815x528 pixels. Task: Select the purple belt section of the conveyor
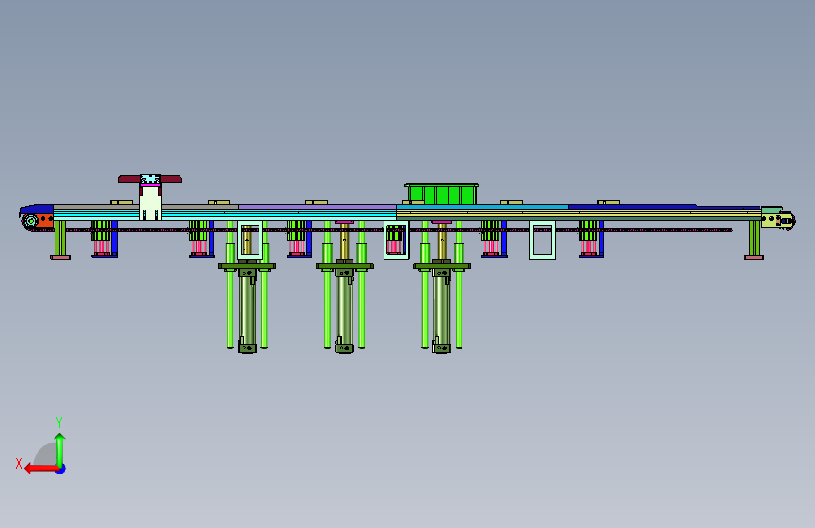(x=317, y=207)
